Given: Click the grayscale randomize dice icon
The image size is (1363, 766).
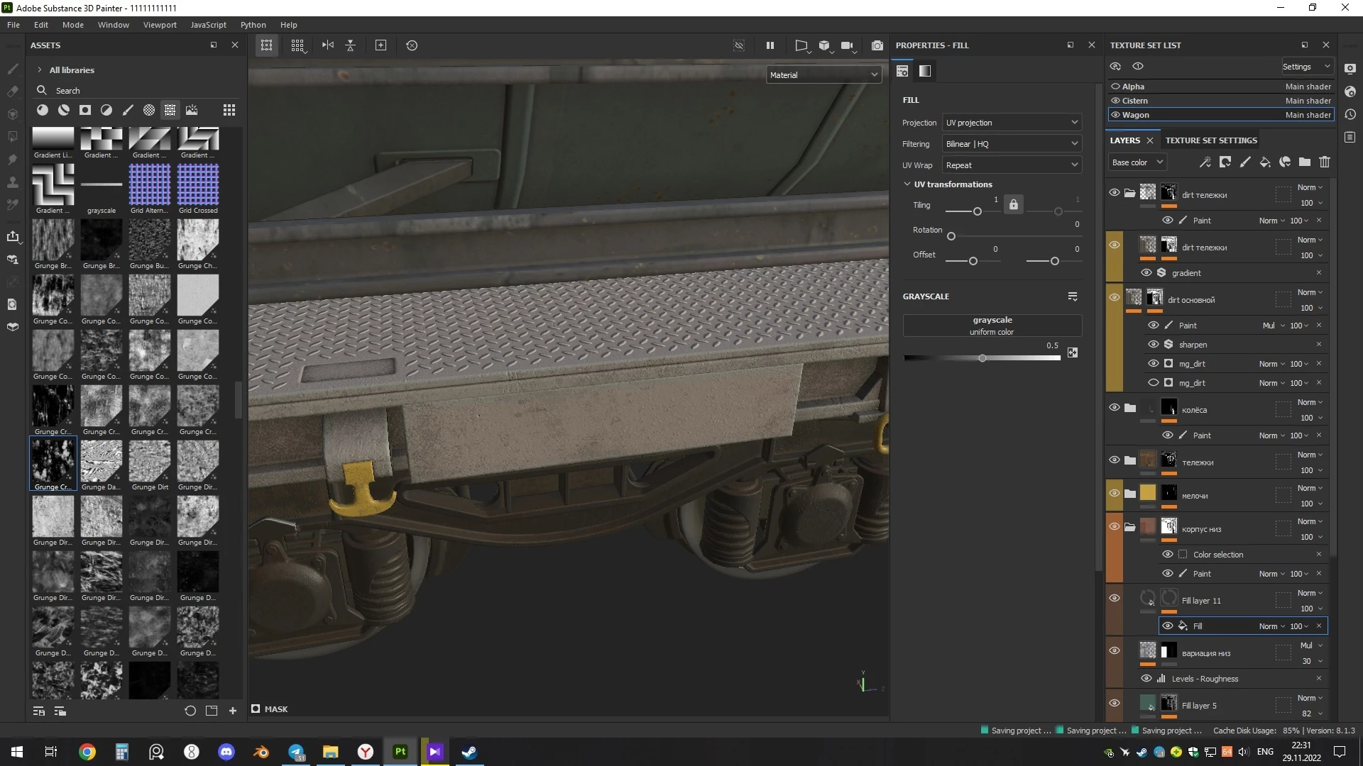Looking at the screenshot, I should click(x=1073, y=353).
